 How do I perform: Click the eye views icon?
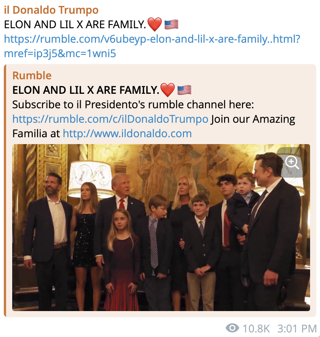click(232, 328)
